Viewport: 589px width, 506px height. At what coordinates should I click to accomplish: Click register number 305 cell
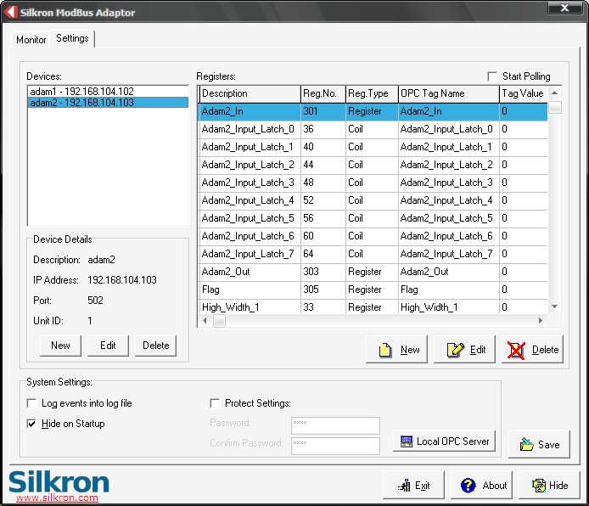pos(323,290)
